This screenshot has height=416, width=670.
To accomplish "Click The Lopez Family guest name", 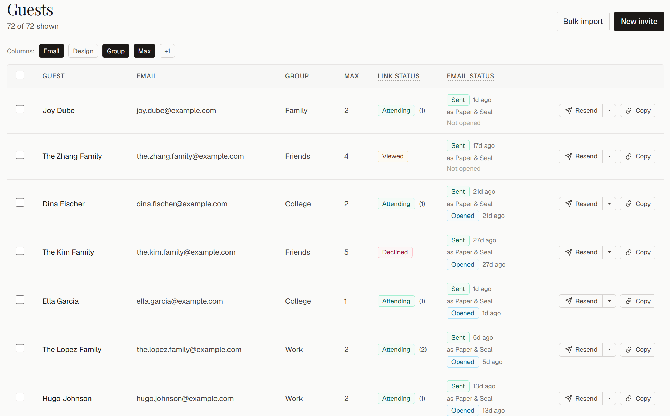I will pyautogui.click(x=72, y=350).
